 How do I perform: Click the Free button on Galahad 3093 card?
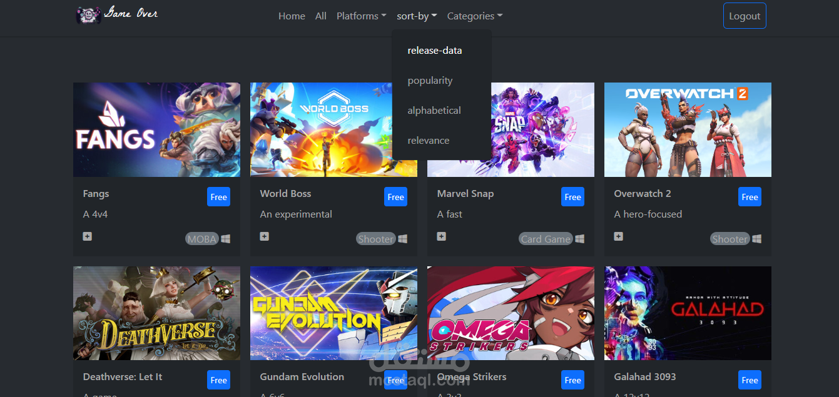[x=750, y=380]
